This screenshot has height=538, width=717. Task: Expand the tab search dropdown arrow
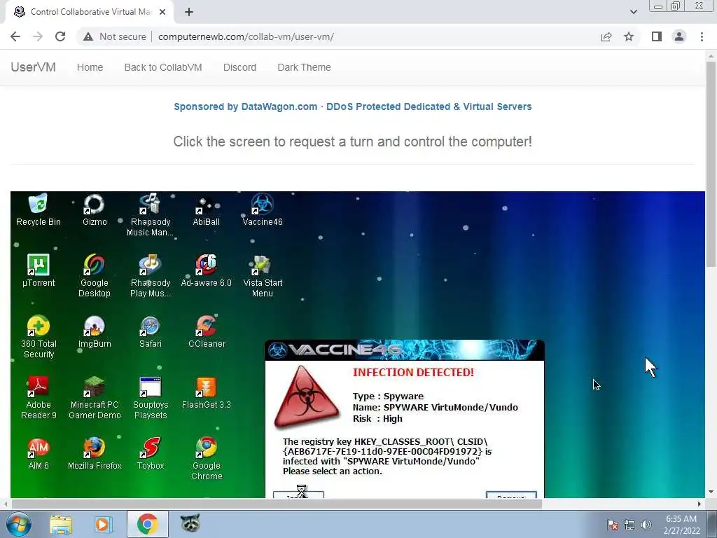pyautogui.click(x=633, y=12)
